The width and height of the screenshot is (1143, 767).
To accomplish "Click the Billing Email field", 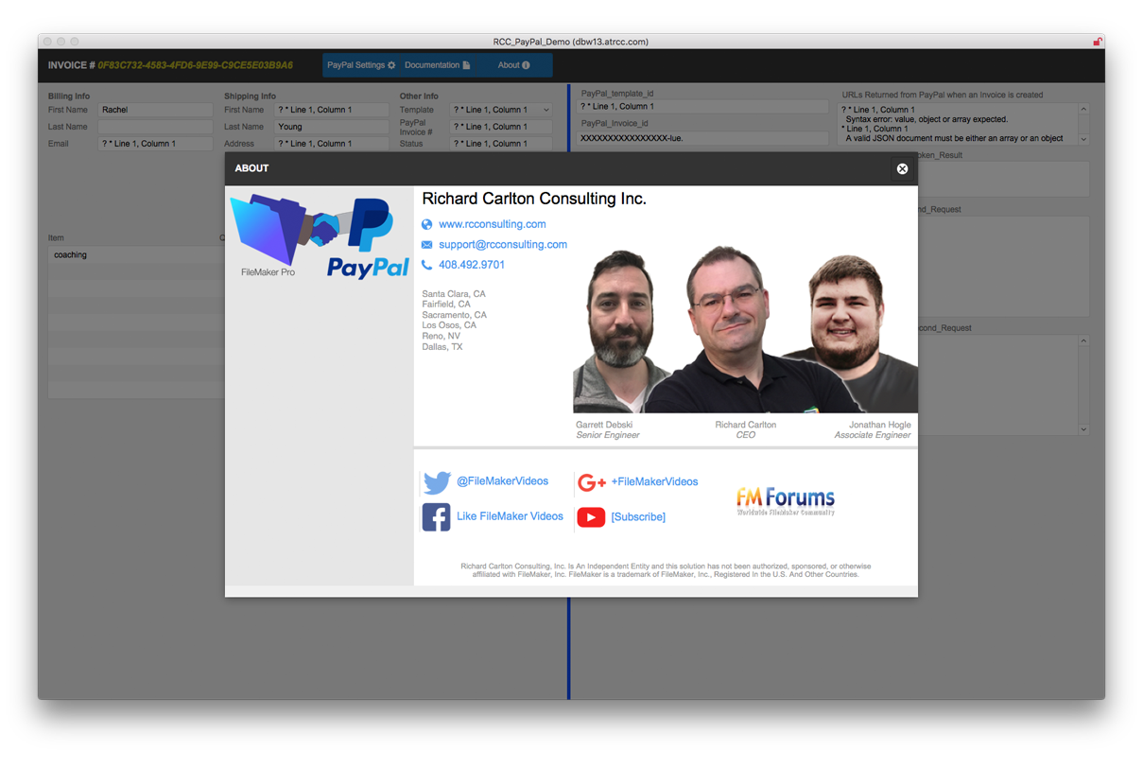I will coord(155,144).
